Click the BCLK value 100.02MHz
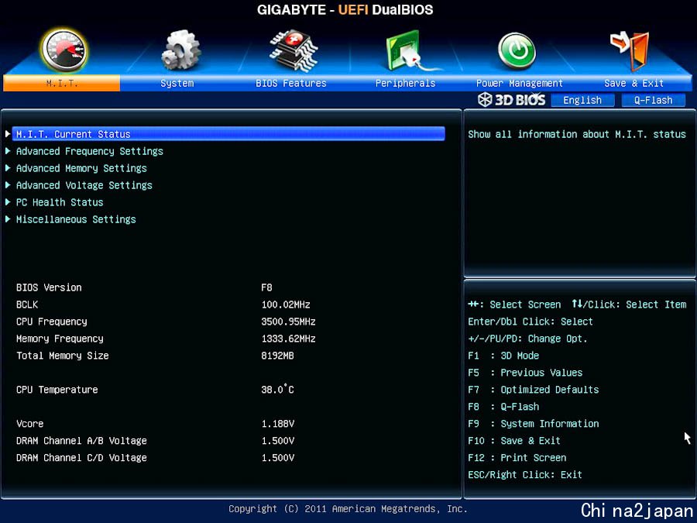This screenshot has width=697, height=523. click(x=286, y=305)
